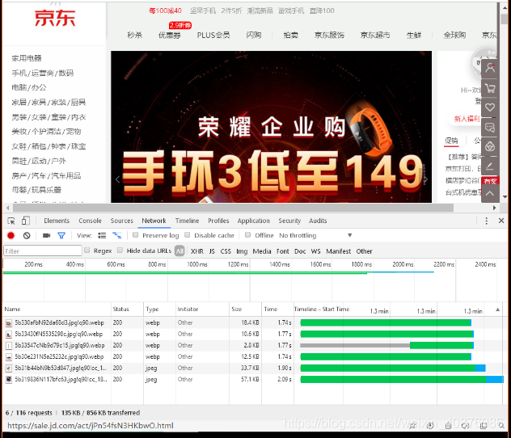Screen dimensions: 511x438
Task: Switch to the Sources tab
Action: click(x=122, y=221)
